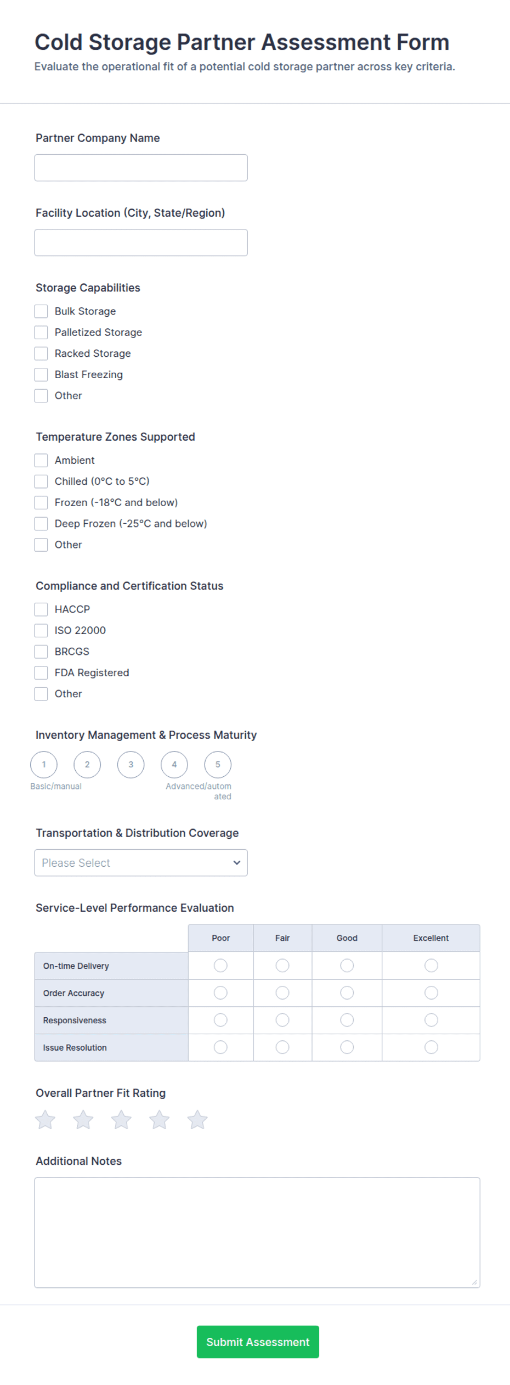Mark Order Accuracy as Good
This screenshot has width=510, height=1385.
347,993
